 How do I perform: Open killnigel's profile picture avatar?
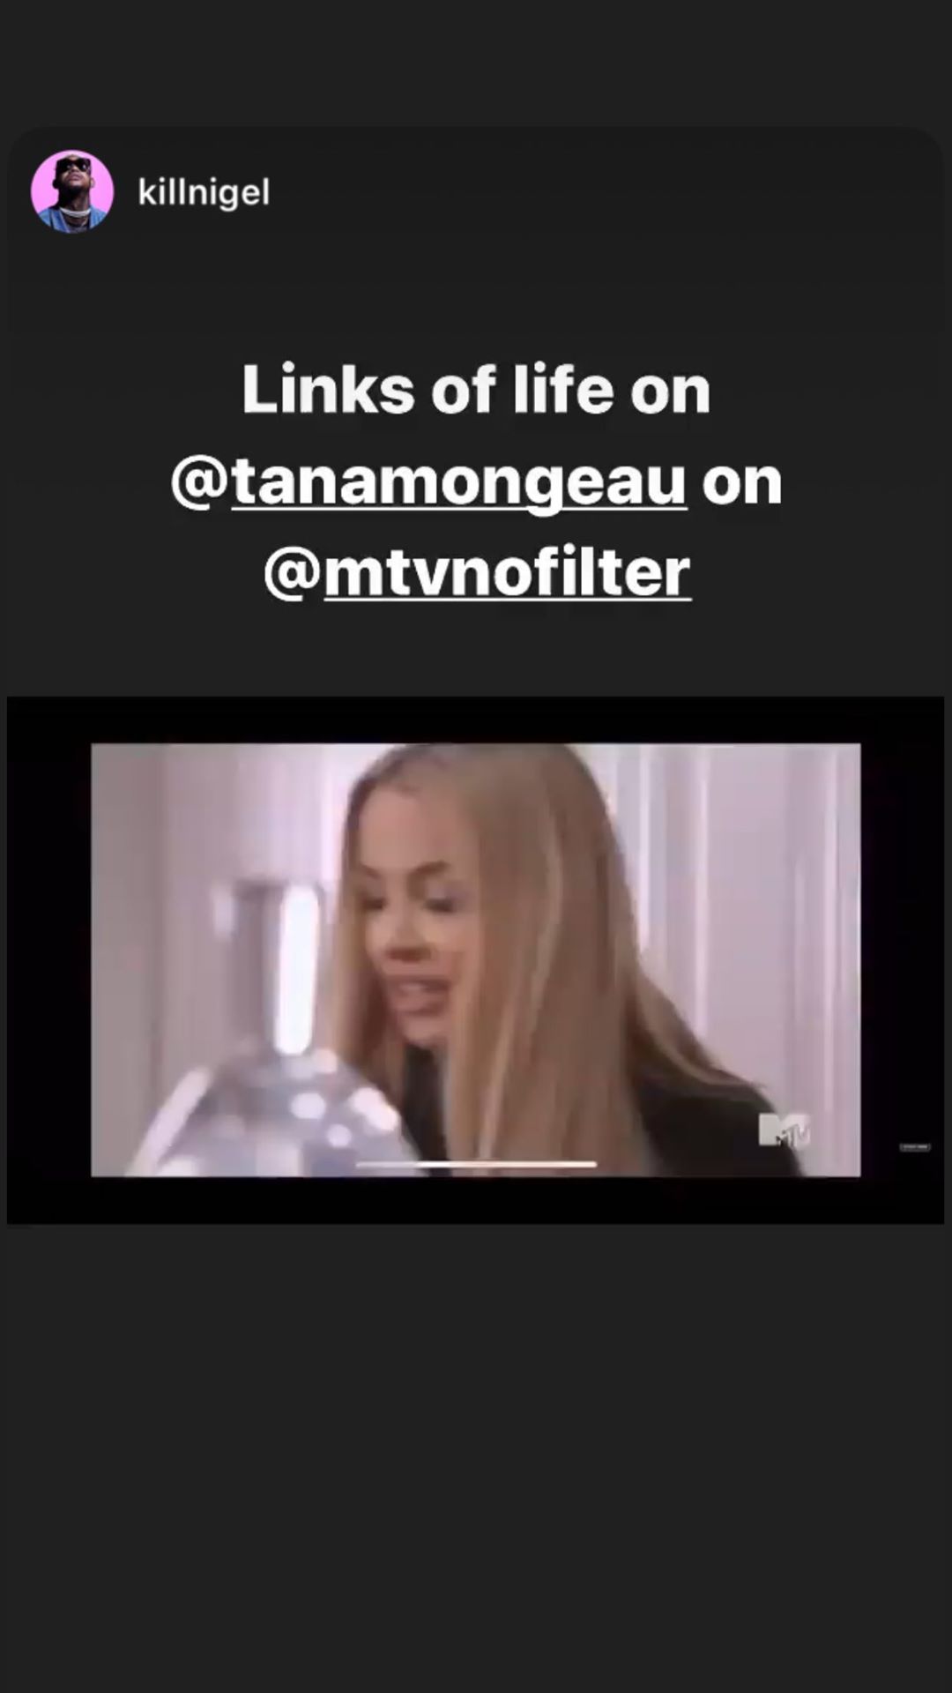(x=72, y=191)
